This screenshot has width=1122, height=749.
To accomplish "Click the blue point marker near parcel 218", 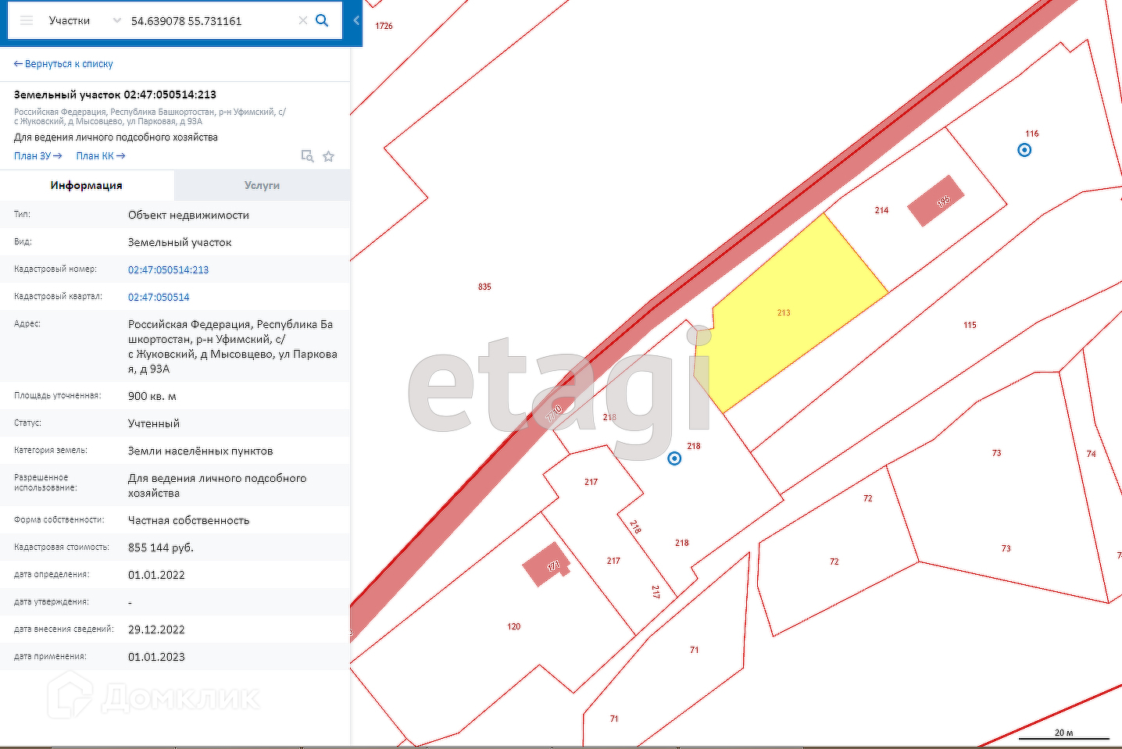I will (674, 458).
